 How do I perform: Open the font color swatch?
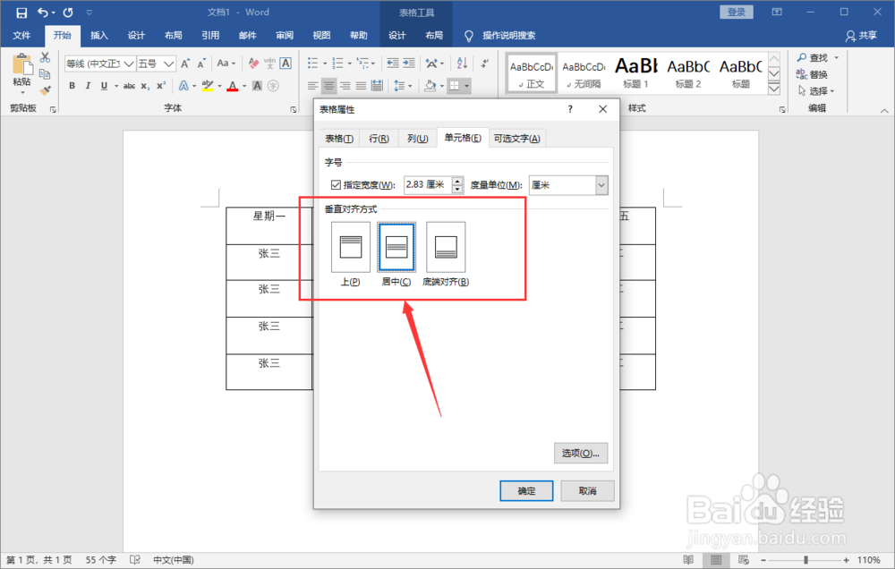[231, 85]
